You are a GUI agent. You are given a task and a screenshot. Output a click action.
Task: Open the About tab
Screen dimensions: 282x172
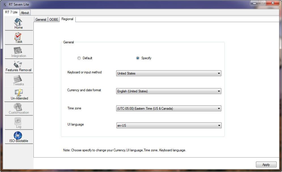25,13
